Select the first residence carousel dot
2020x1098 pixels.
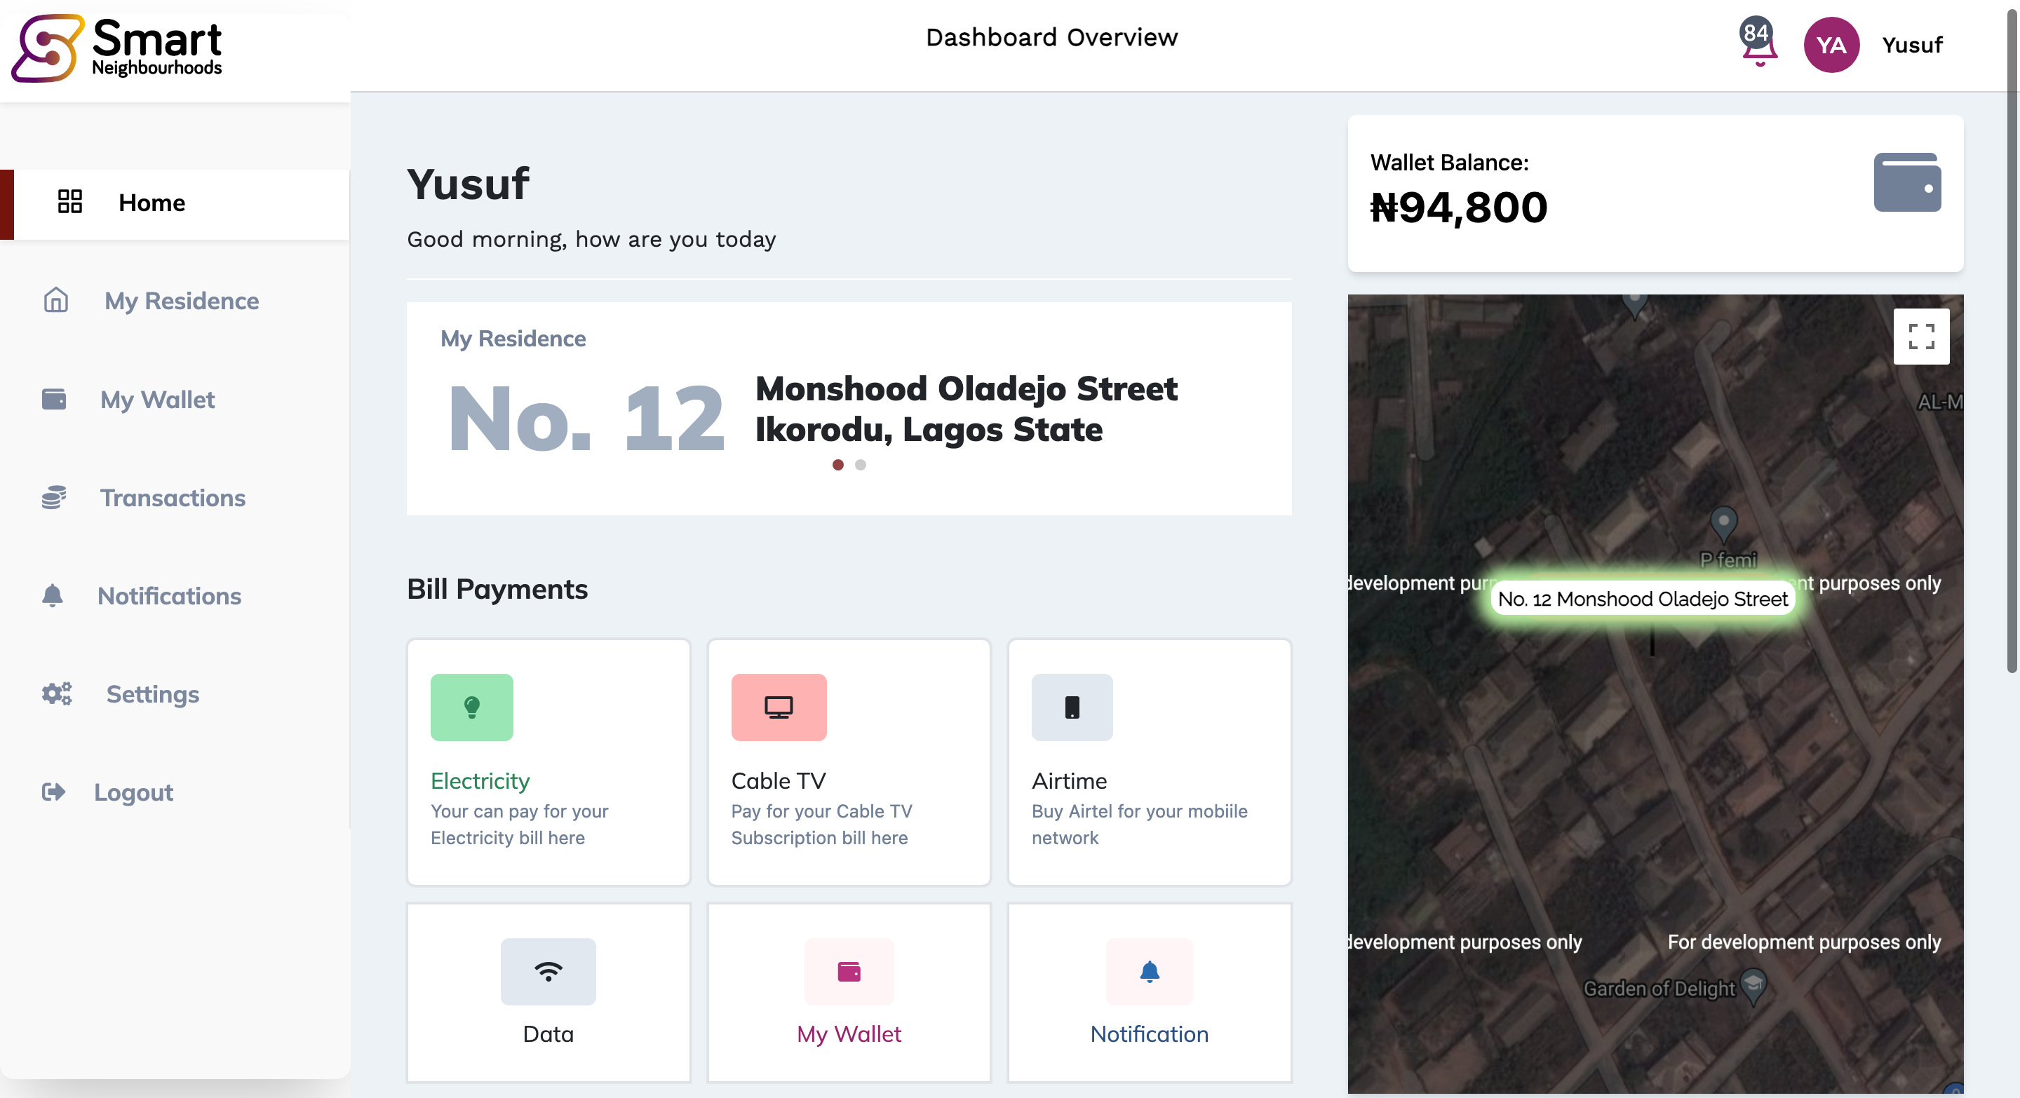[x=837, y=465]
